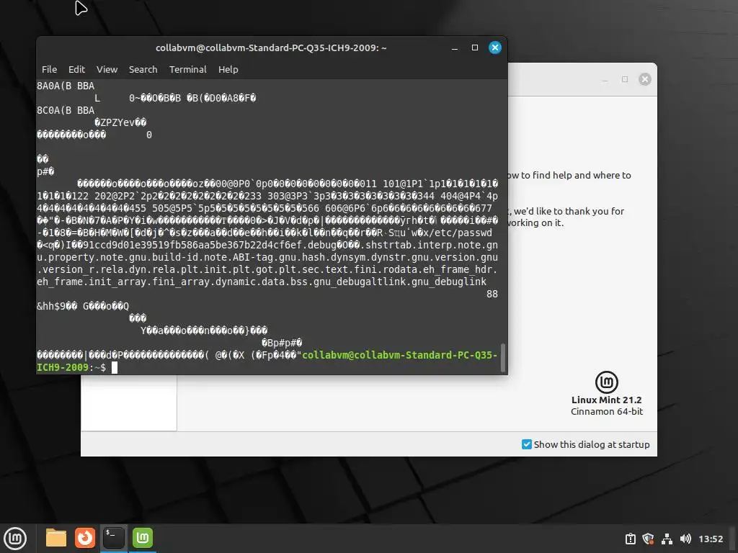The height and width of the screenshot is (553, 738).
Task: Click the terminal vertical scrollbar handle
Action: [x=502, y=357]
